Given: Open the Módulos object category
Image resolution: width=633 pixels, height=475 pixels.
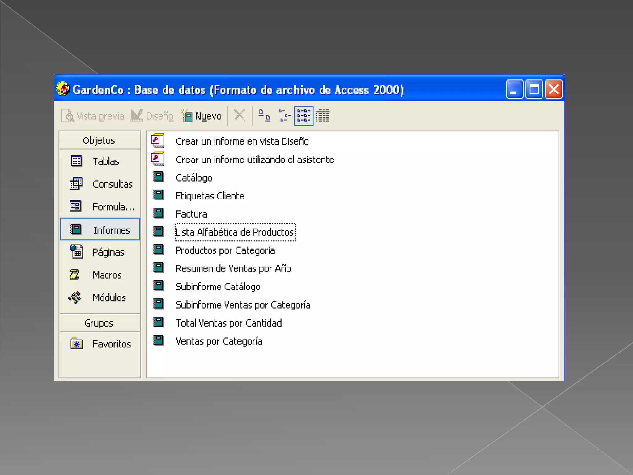Looking at the screenshot, I should [x=100, y=297].
